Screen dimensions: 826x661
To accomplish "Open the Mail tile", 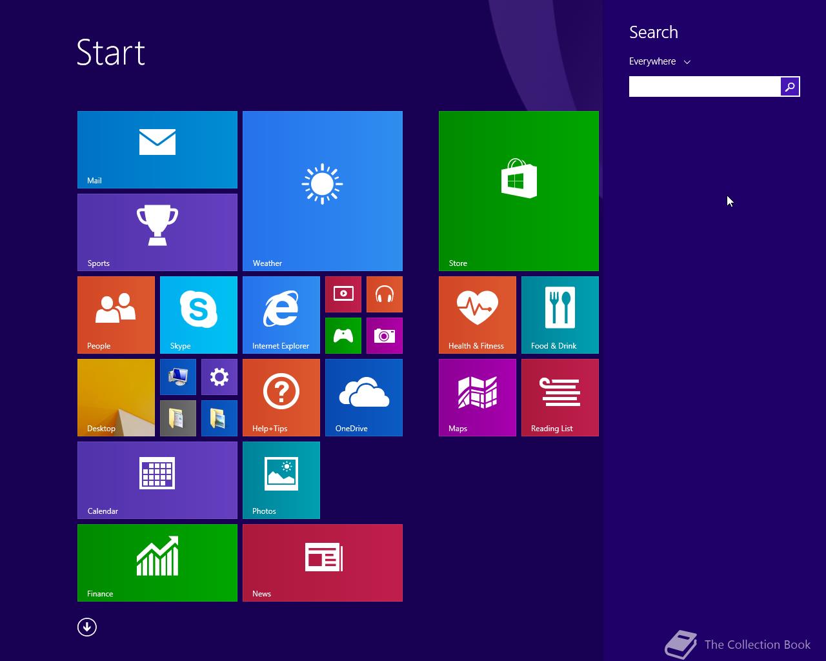I will (157, 150).
